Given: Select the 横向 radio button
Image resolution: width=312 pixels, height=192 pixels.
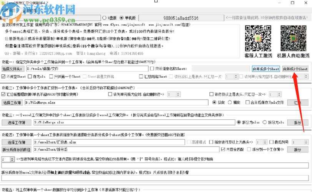Looking at the screenshot, I should (230, 102).
